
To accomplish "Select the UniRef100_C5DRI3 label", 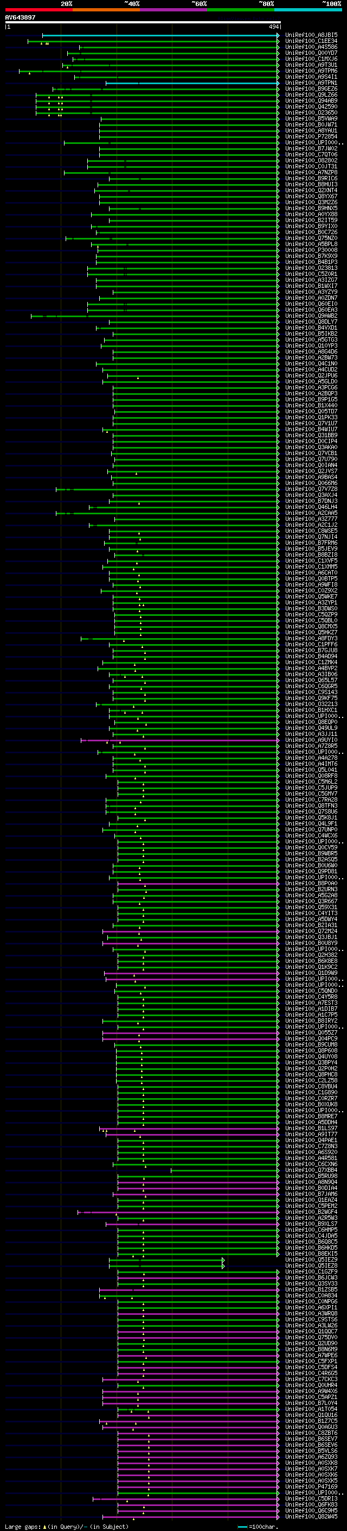I will tap(311, 1499).
